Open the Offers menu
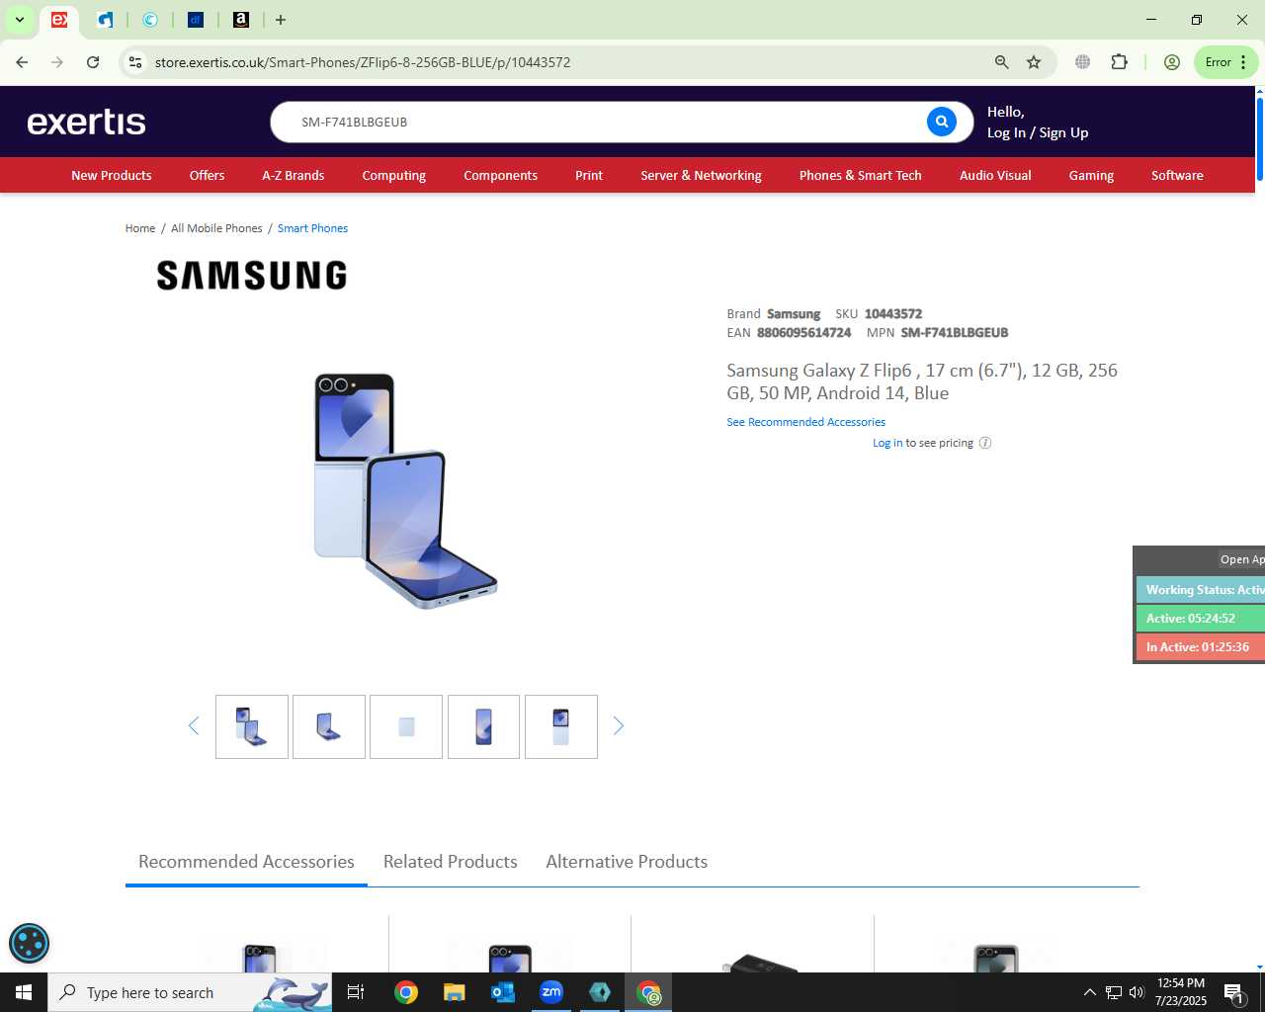Screen dimensions: 1265x1012 (x=208, y=175)
